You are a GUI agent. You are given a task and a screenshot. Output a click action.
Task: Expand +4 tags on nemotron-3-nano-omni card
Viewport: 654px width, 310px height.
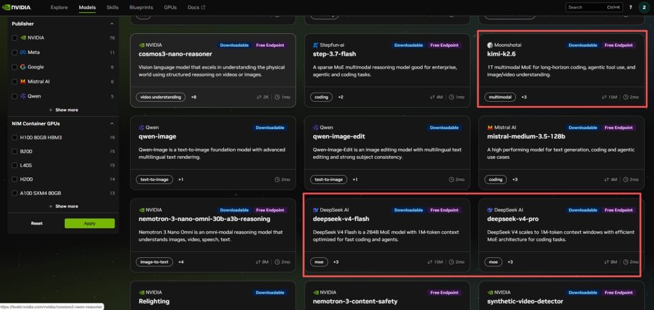coord(181,262)
